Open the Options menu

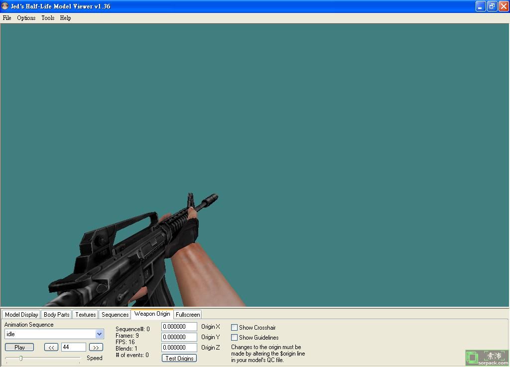(26, 18)
